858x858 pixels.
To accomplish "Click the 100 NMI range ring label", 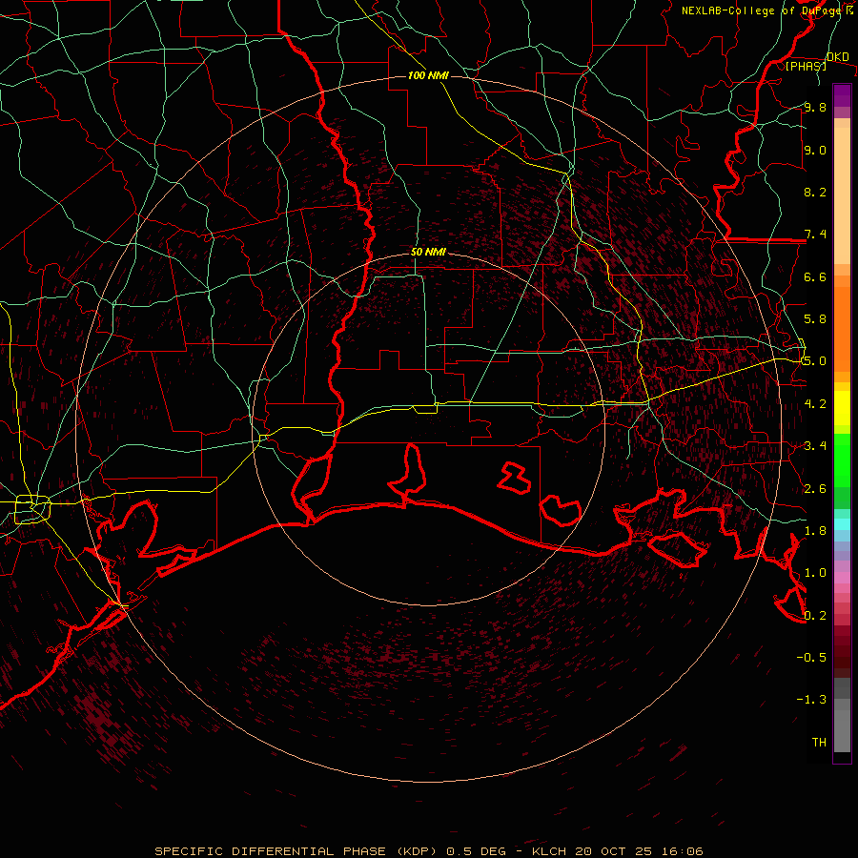I will 428,75.
